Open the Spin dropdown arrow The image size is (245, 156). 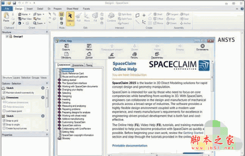click(x=43, y=14)
